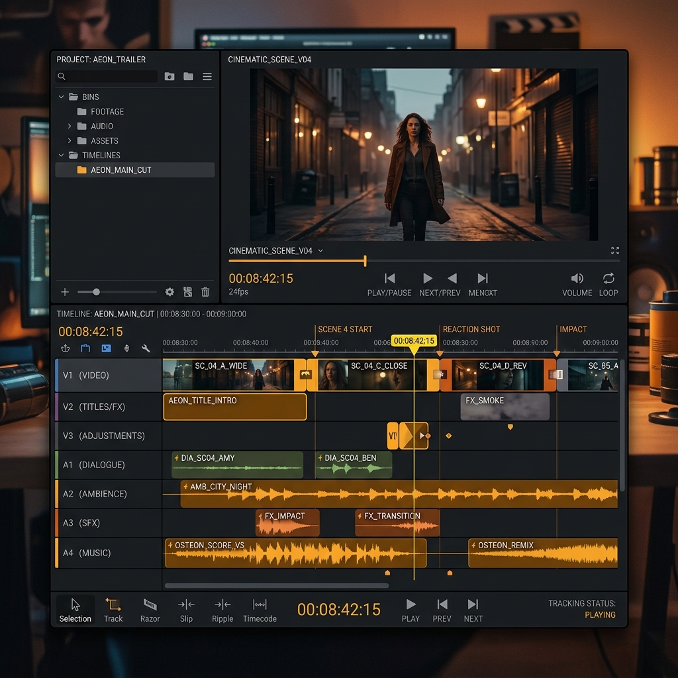Click the project search field
678x678 pixels.
tap(107, 77)
